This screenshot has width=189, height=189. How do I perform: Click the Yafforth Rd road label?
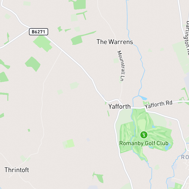point(159,104)
